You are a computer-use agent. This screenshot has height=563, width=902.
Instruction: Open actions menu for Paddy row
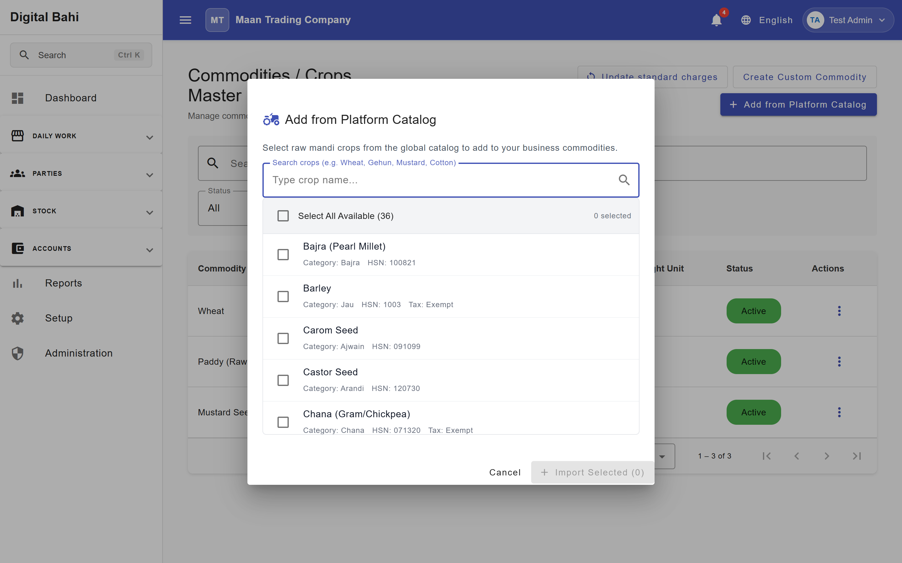[839, 362]
